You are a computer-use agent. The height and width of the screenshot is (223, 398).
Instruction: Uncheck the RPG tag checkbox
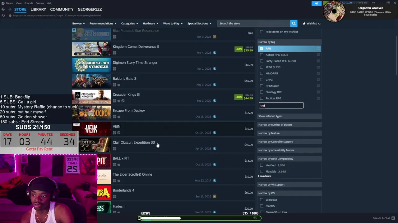tap(261, 49)
